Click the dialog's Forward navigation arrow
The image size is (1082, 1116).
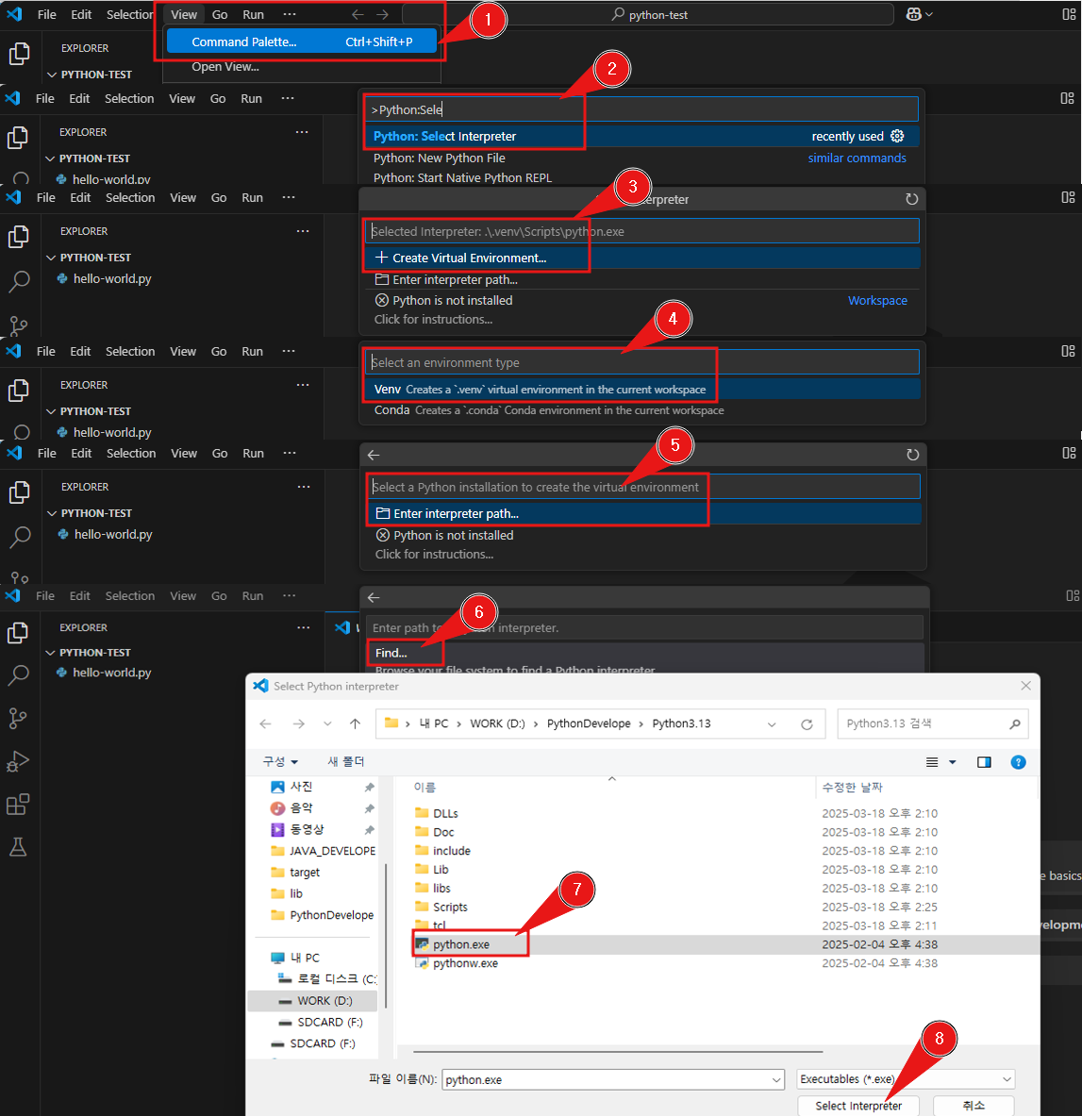298,724
